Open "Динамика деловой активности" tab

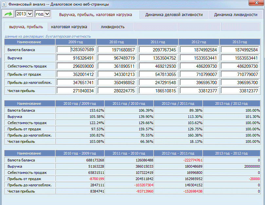click(x=174, y=15)
